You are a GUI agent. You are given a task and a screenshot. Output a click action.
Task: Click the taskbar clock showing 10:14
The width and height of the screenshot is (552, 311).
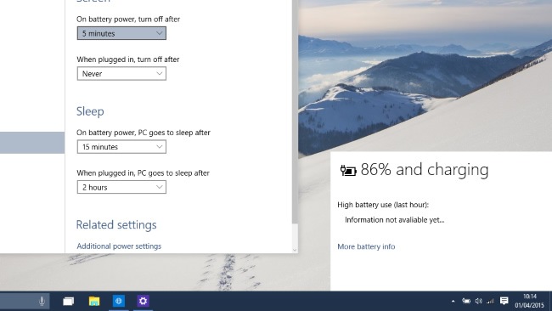(529, 301)
